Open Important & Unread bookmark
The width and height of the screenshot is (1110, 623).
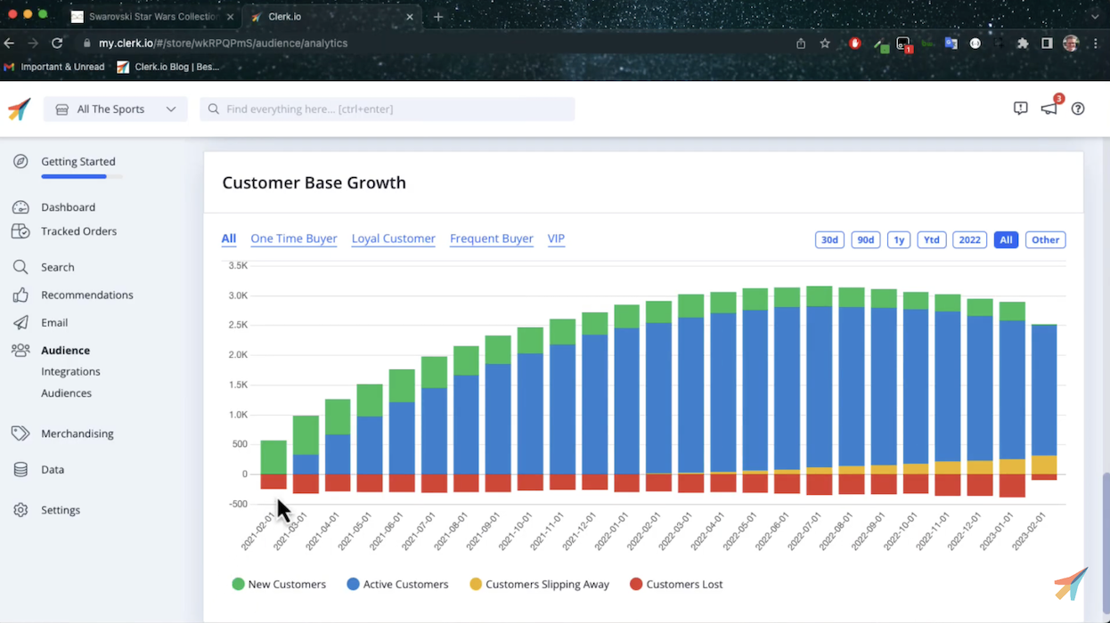point(54,67)
